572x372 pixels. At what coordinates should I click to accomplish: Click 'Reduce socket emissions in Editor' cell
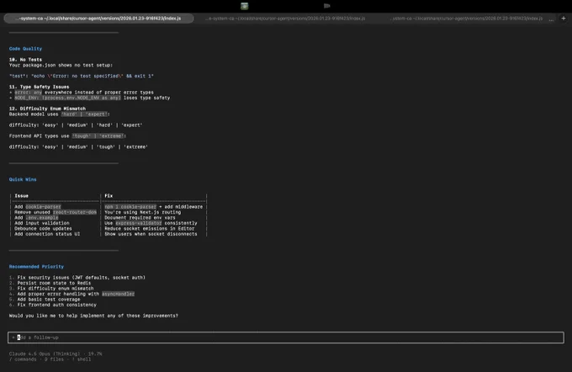[150, 229]
